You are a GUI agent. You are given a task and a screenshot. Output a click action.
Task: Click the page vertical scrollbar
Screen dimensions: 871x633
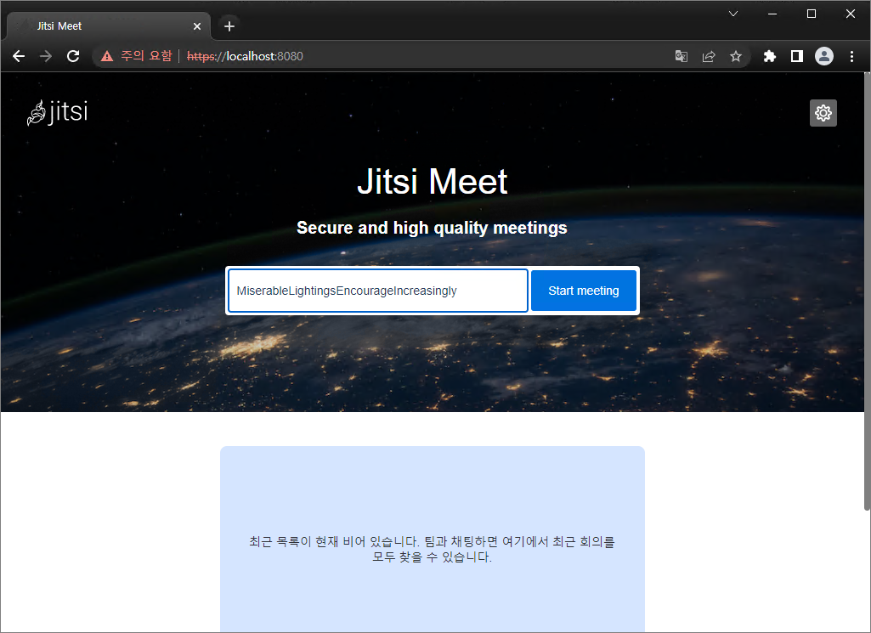(867, 291)
